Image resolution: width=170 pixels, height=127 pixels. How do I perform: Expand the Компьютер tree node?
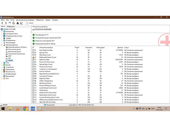[x=2, y=31]
